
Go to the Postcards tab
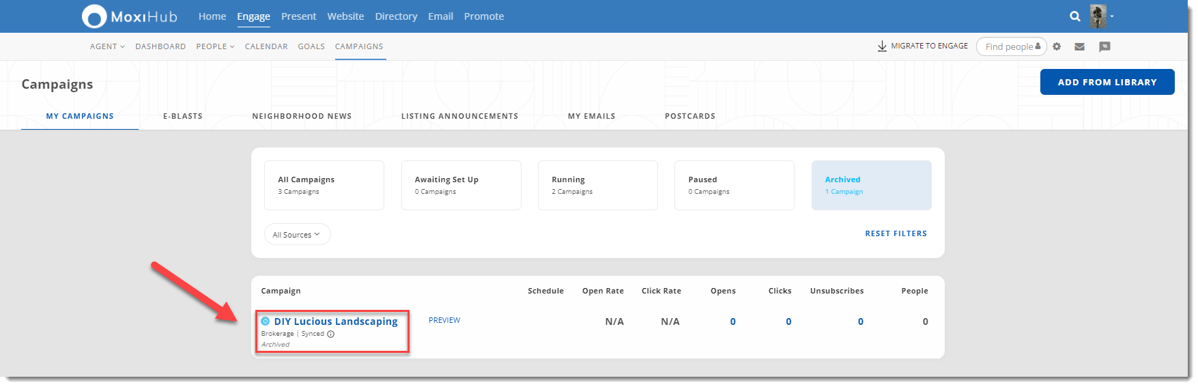[689, 116]
